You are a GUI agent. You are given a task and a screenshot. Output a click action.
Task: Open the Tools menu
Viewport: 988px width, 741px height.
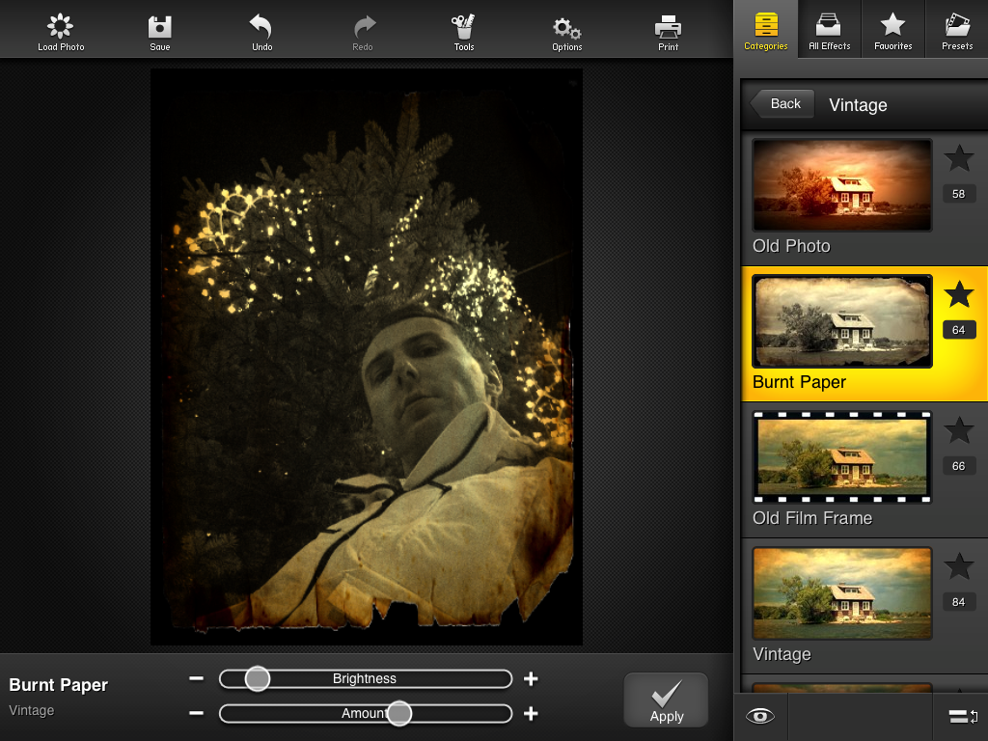point(464,31)
